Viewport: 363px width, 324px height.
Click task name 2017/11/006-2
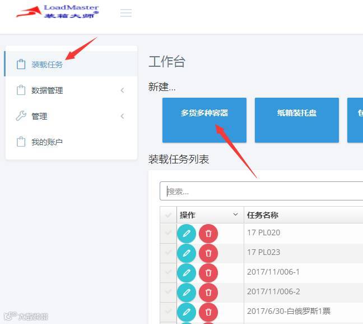(x=273, y=291)
